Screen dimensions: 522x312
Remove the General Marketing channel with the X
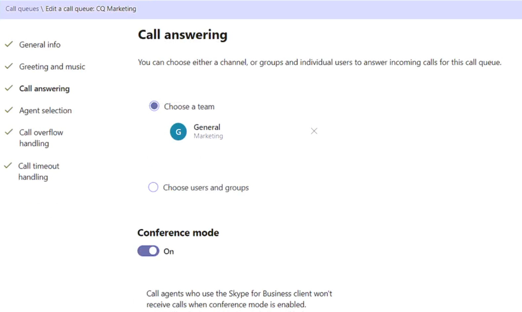click(x=314, y=131)
